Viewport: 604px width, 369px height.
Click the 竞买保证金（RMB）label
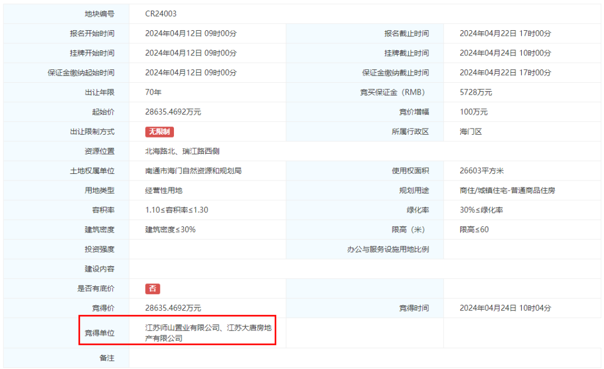(x=393, y=92)
